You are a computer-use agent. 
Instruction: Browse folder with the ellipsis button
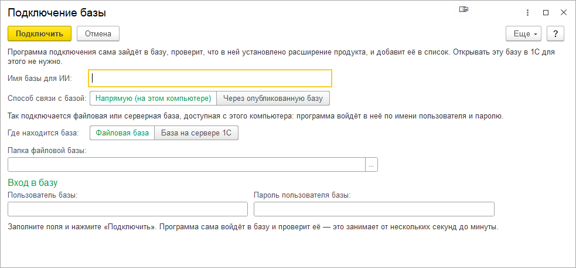point(371,165)
